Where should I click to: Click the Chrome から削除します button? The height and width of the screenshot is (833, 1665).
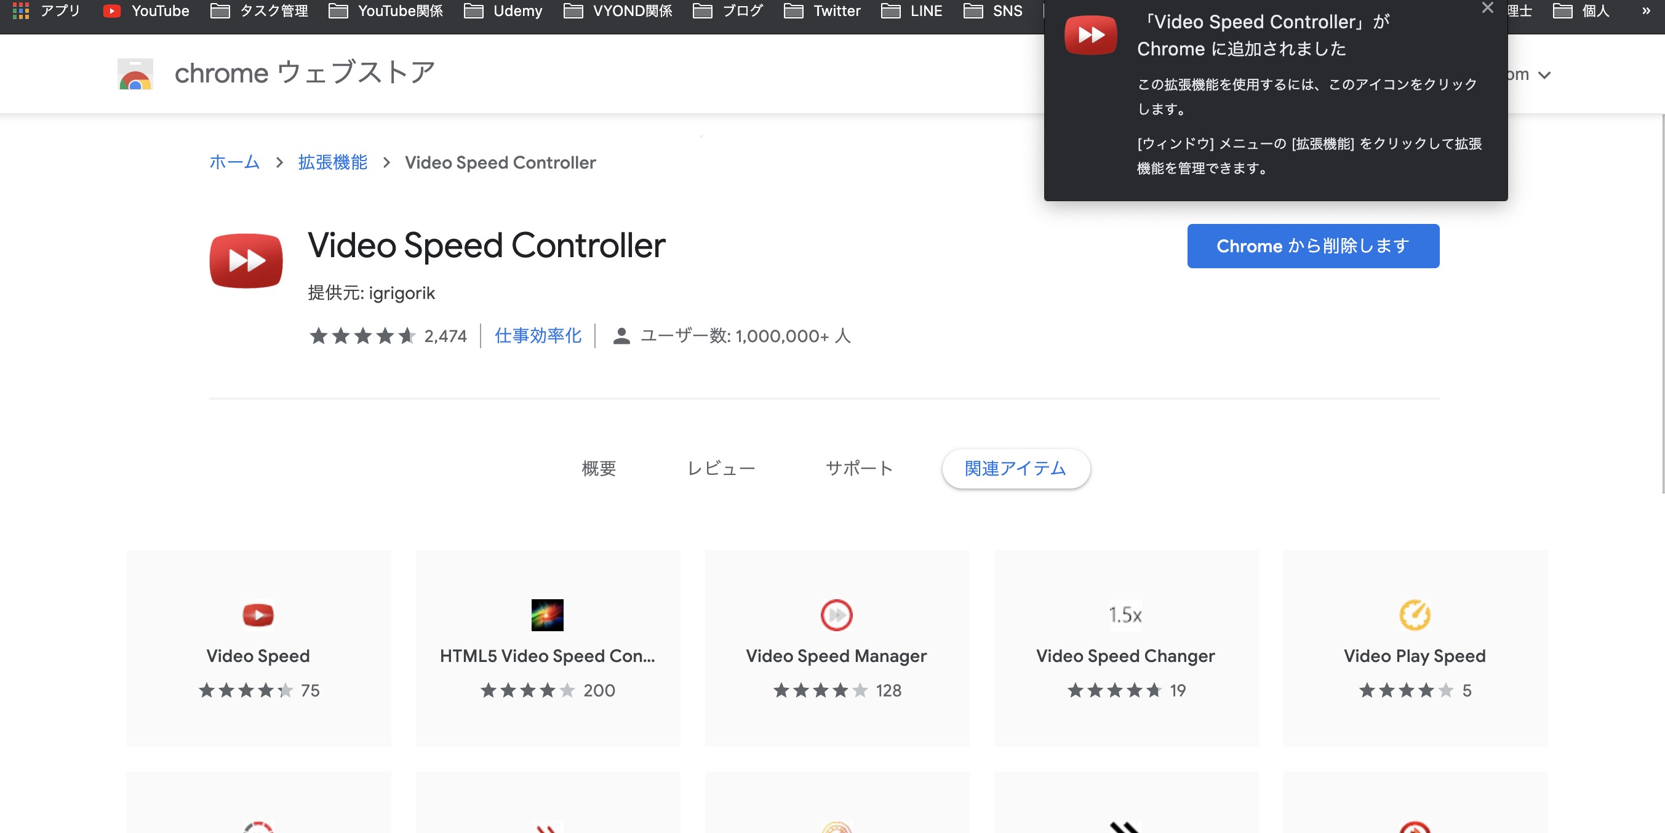pos(1312,245)
